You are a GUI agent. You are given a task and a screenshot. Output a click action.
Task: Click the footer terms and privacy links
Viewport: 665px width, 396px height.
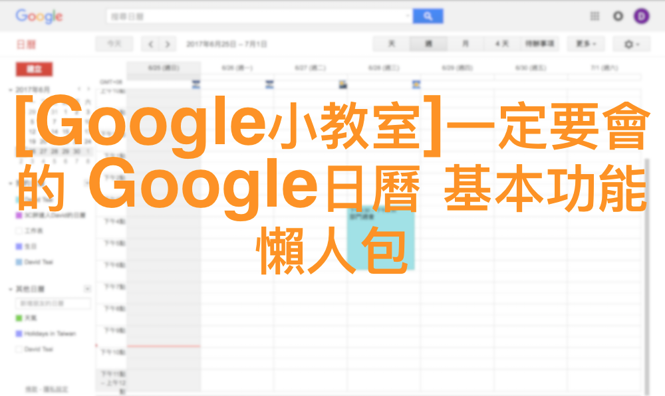pyautogui.click(x=47, y=389)
